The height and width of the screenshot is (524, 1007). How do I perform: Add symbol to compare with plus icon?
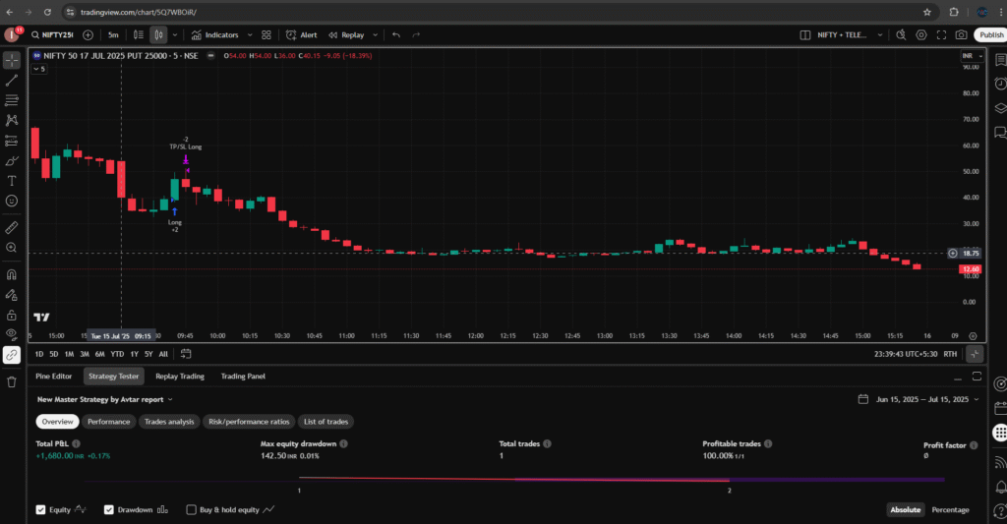[x=88, y=34]
